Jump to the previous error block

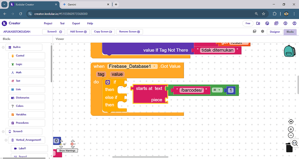point(72,141)
